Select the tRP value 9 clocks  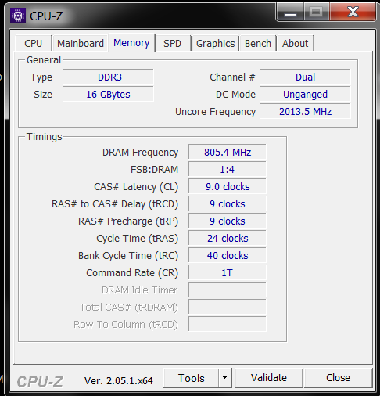[x=228, y=221]
